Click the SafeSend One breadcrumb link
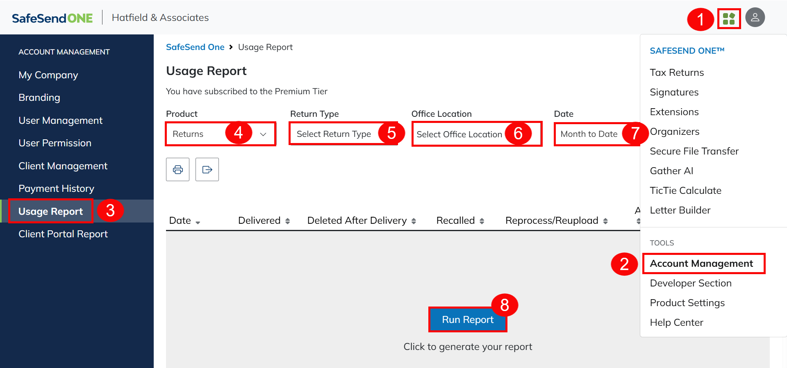Screen dimensions: 787x368 pos(195,47)
